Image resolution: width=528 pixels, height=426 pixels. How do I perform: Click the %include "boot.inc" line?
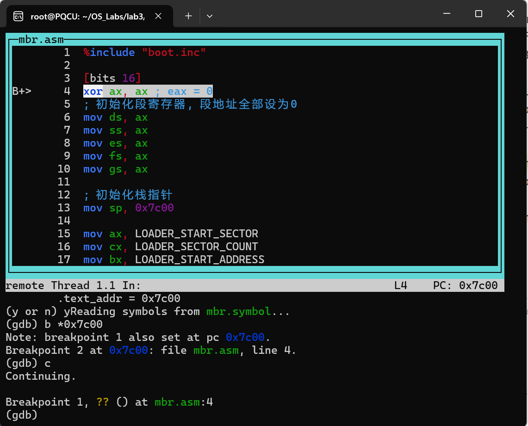(144, 52)
